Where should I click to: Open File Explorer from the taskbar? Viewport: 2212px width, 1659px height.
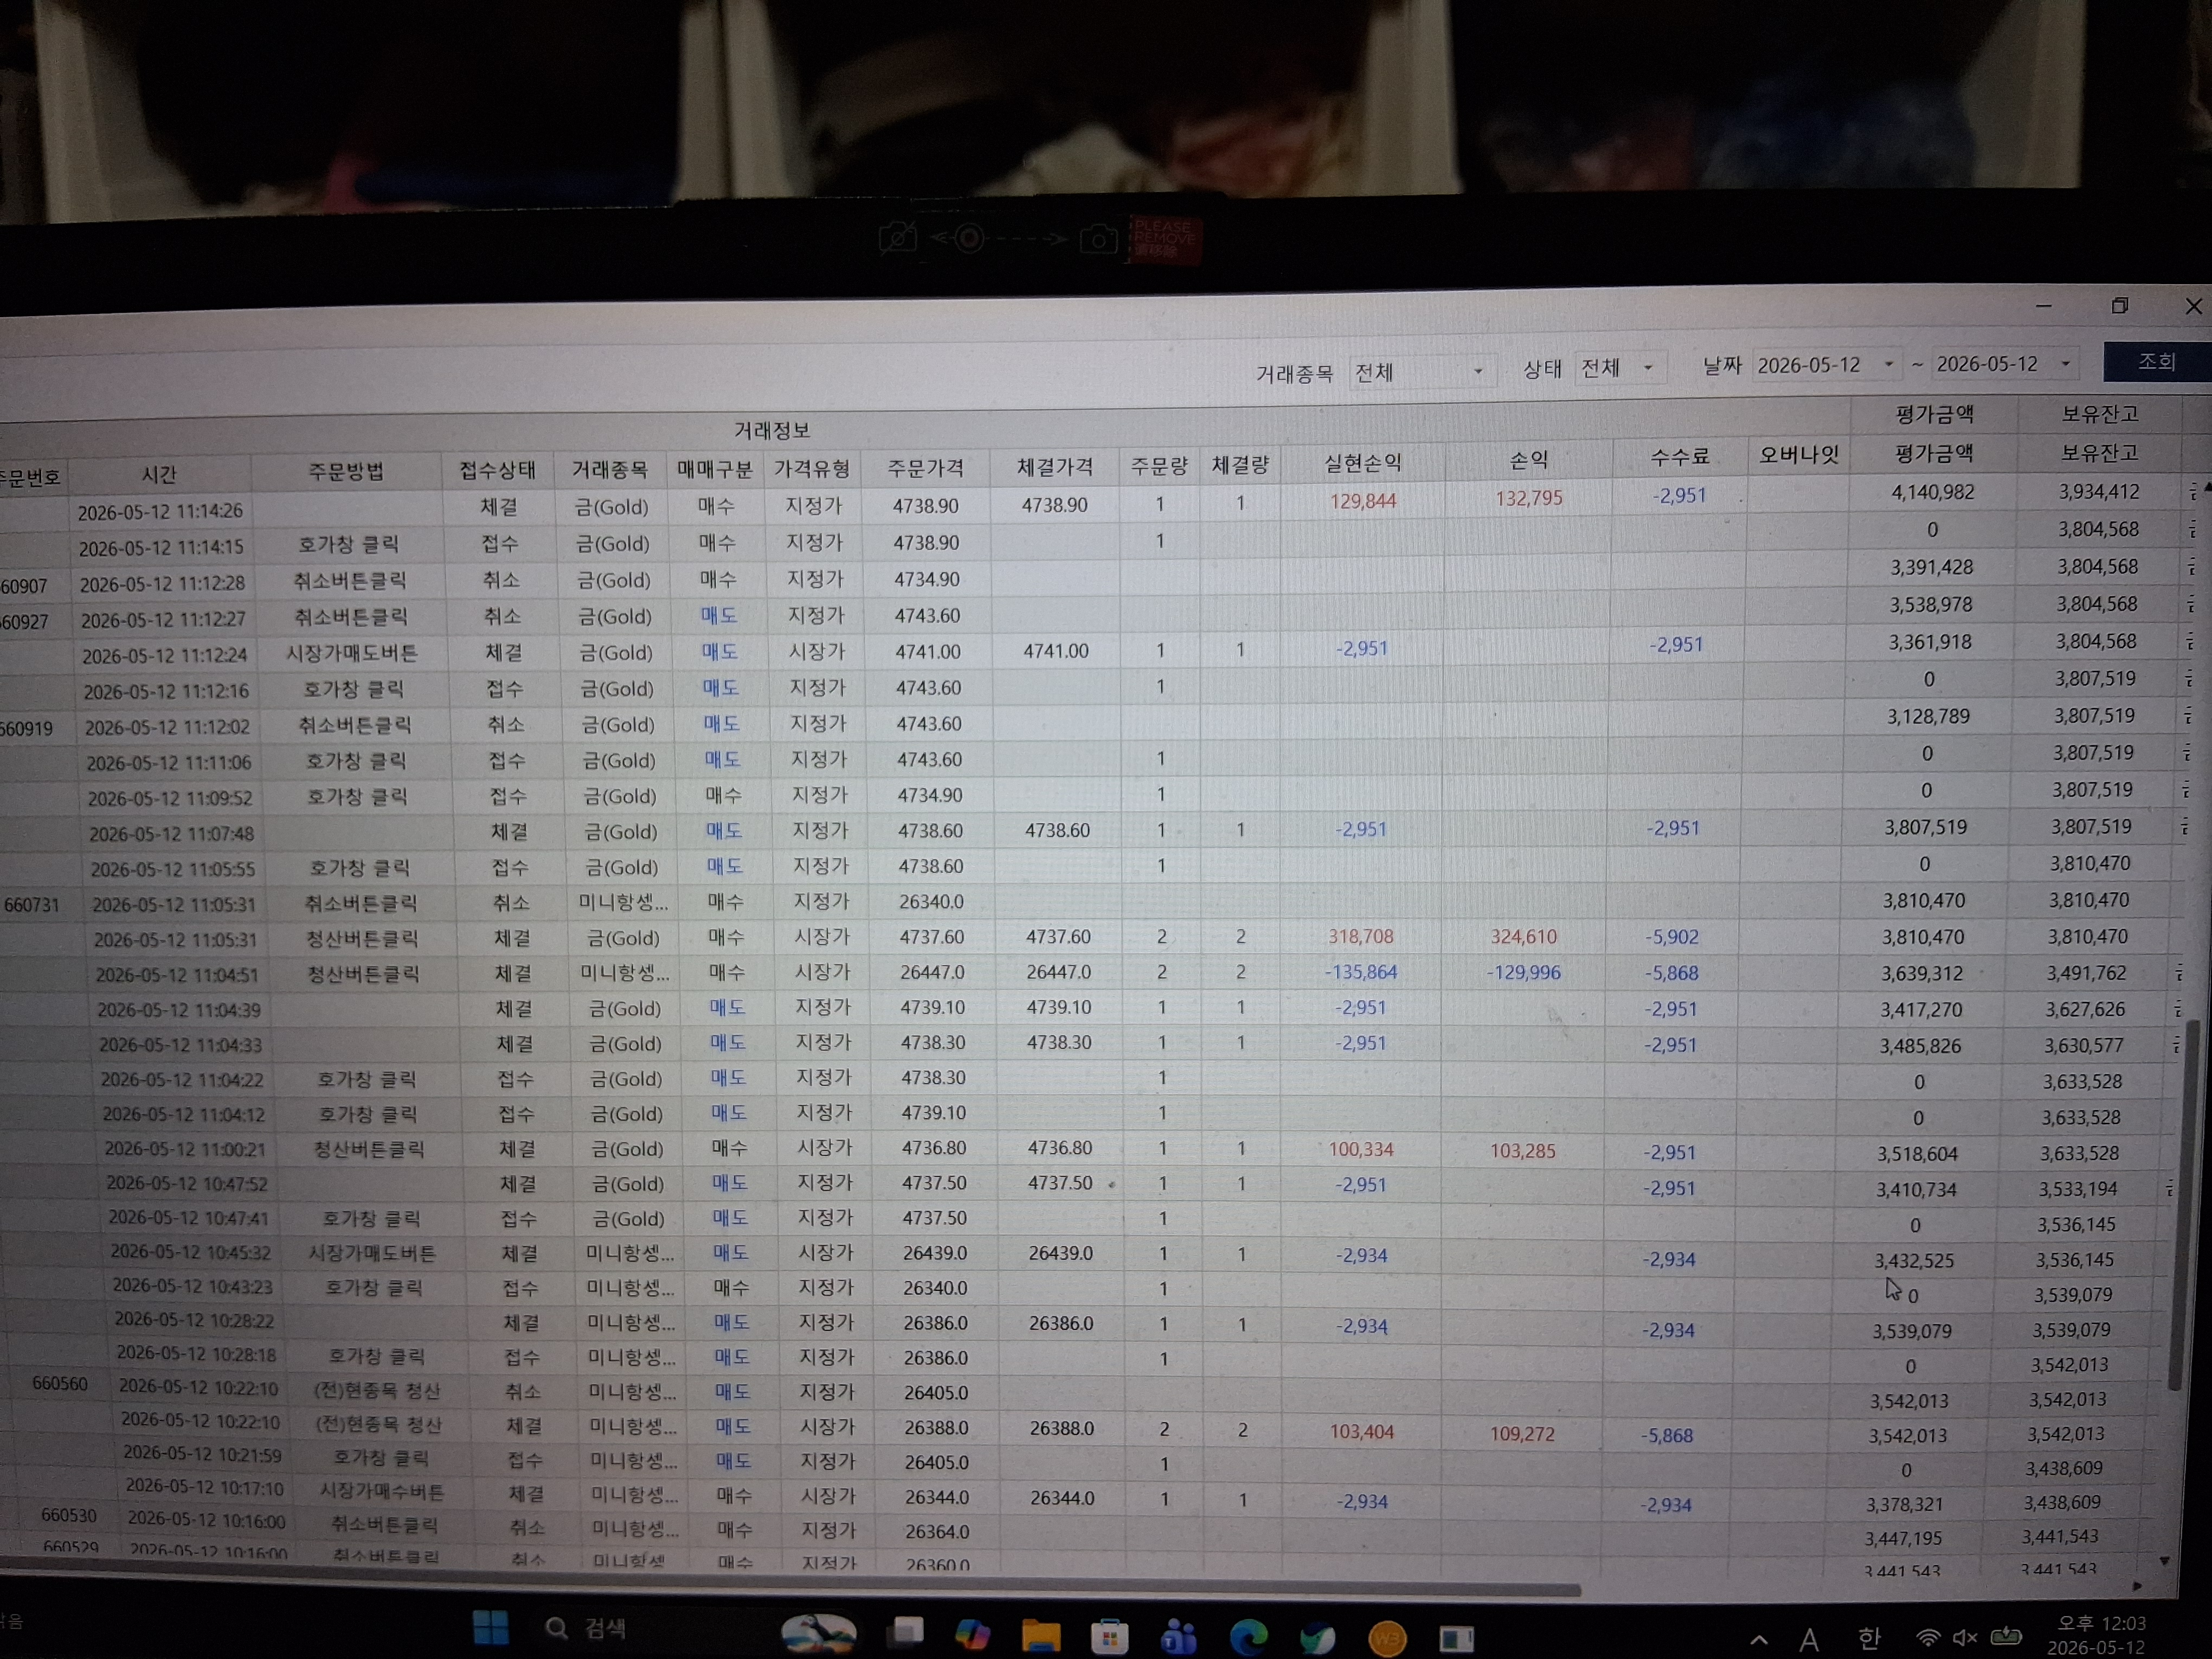[1041, 1636]
